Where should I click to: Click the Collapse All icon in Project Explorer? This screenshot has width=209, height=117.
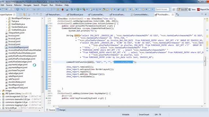pyautogui.click(x=21, y=15)
